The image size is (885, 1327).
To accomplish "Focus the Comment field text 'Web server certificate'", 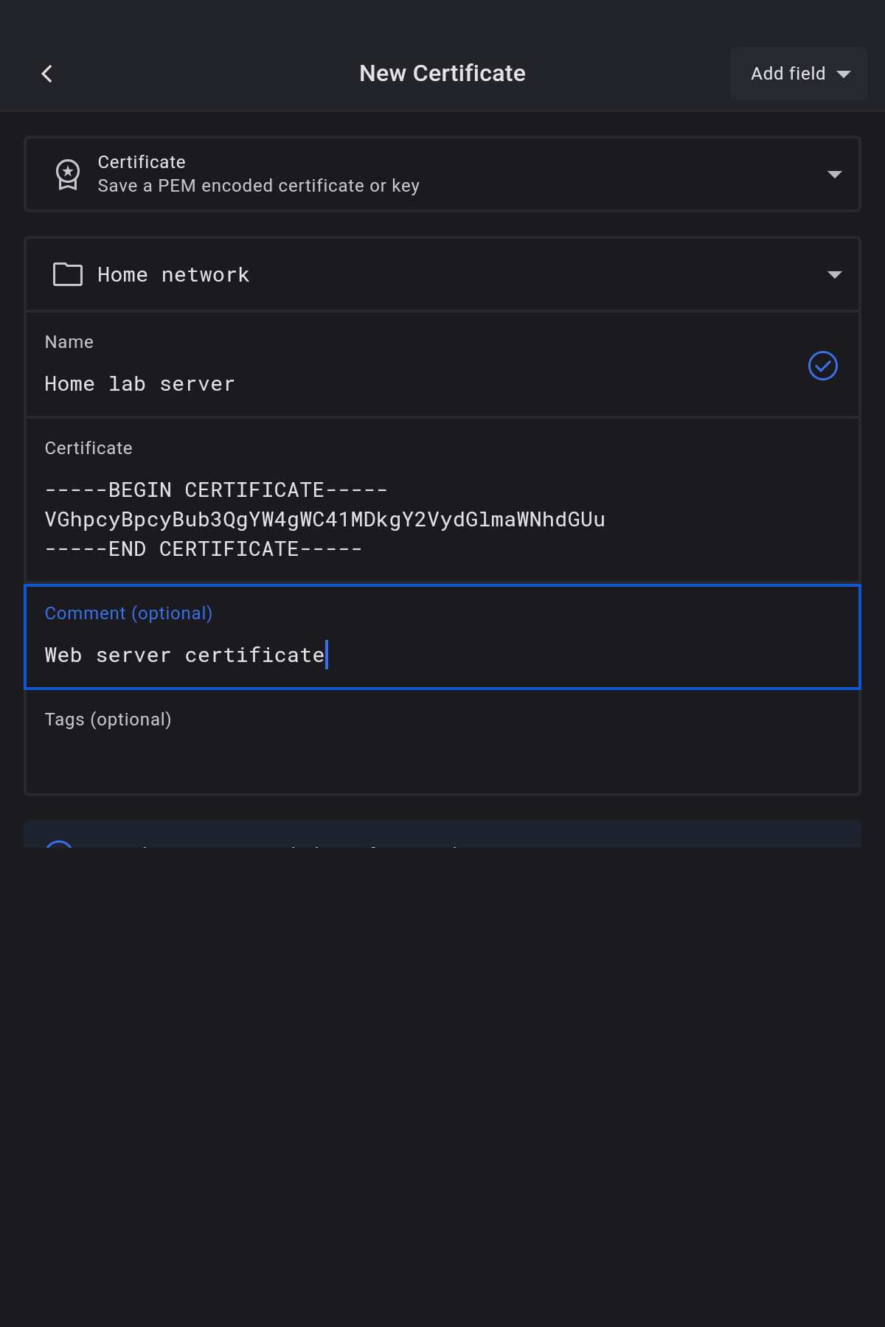I will point(184,655).
